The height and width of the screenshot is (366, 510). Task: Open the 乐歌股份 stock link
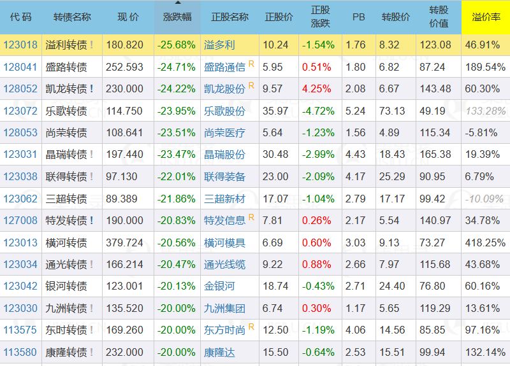point(224,111)
